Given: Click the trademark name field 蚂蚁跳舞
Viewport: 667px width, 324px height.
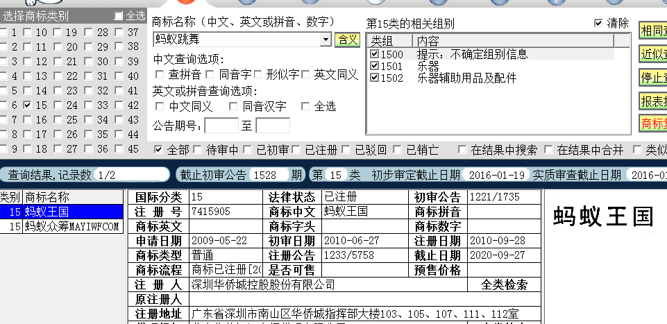Looking at the screenshot, I should (x=237, y=40).
